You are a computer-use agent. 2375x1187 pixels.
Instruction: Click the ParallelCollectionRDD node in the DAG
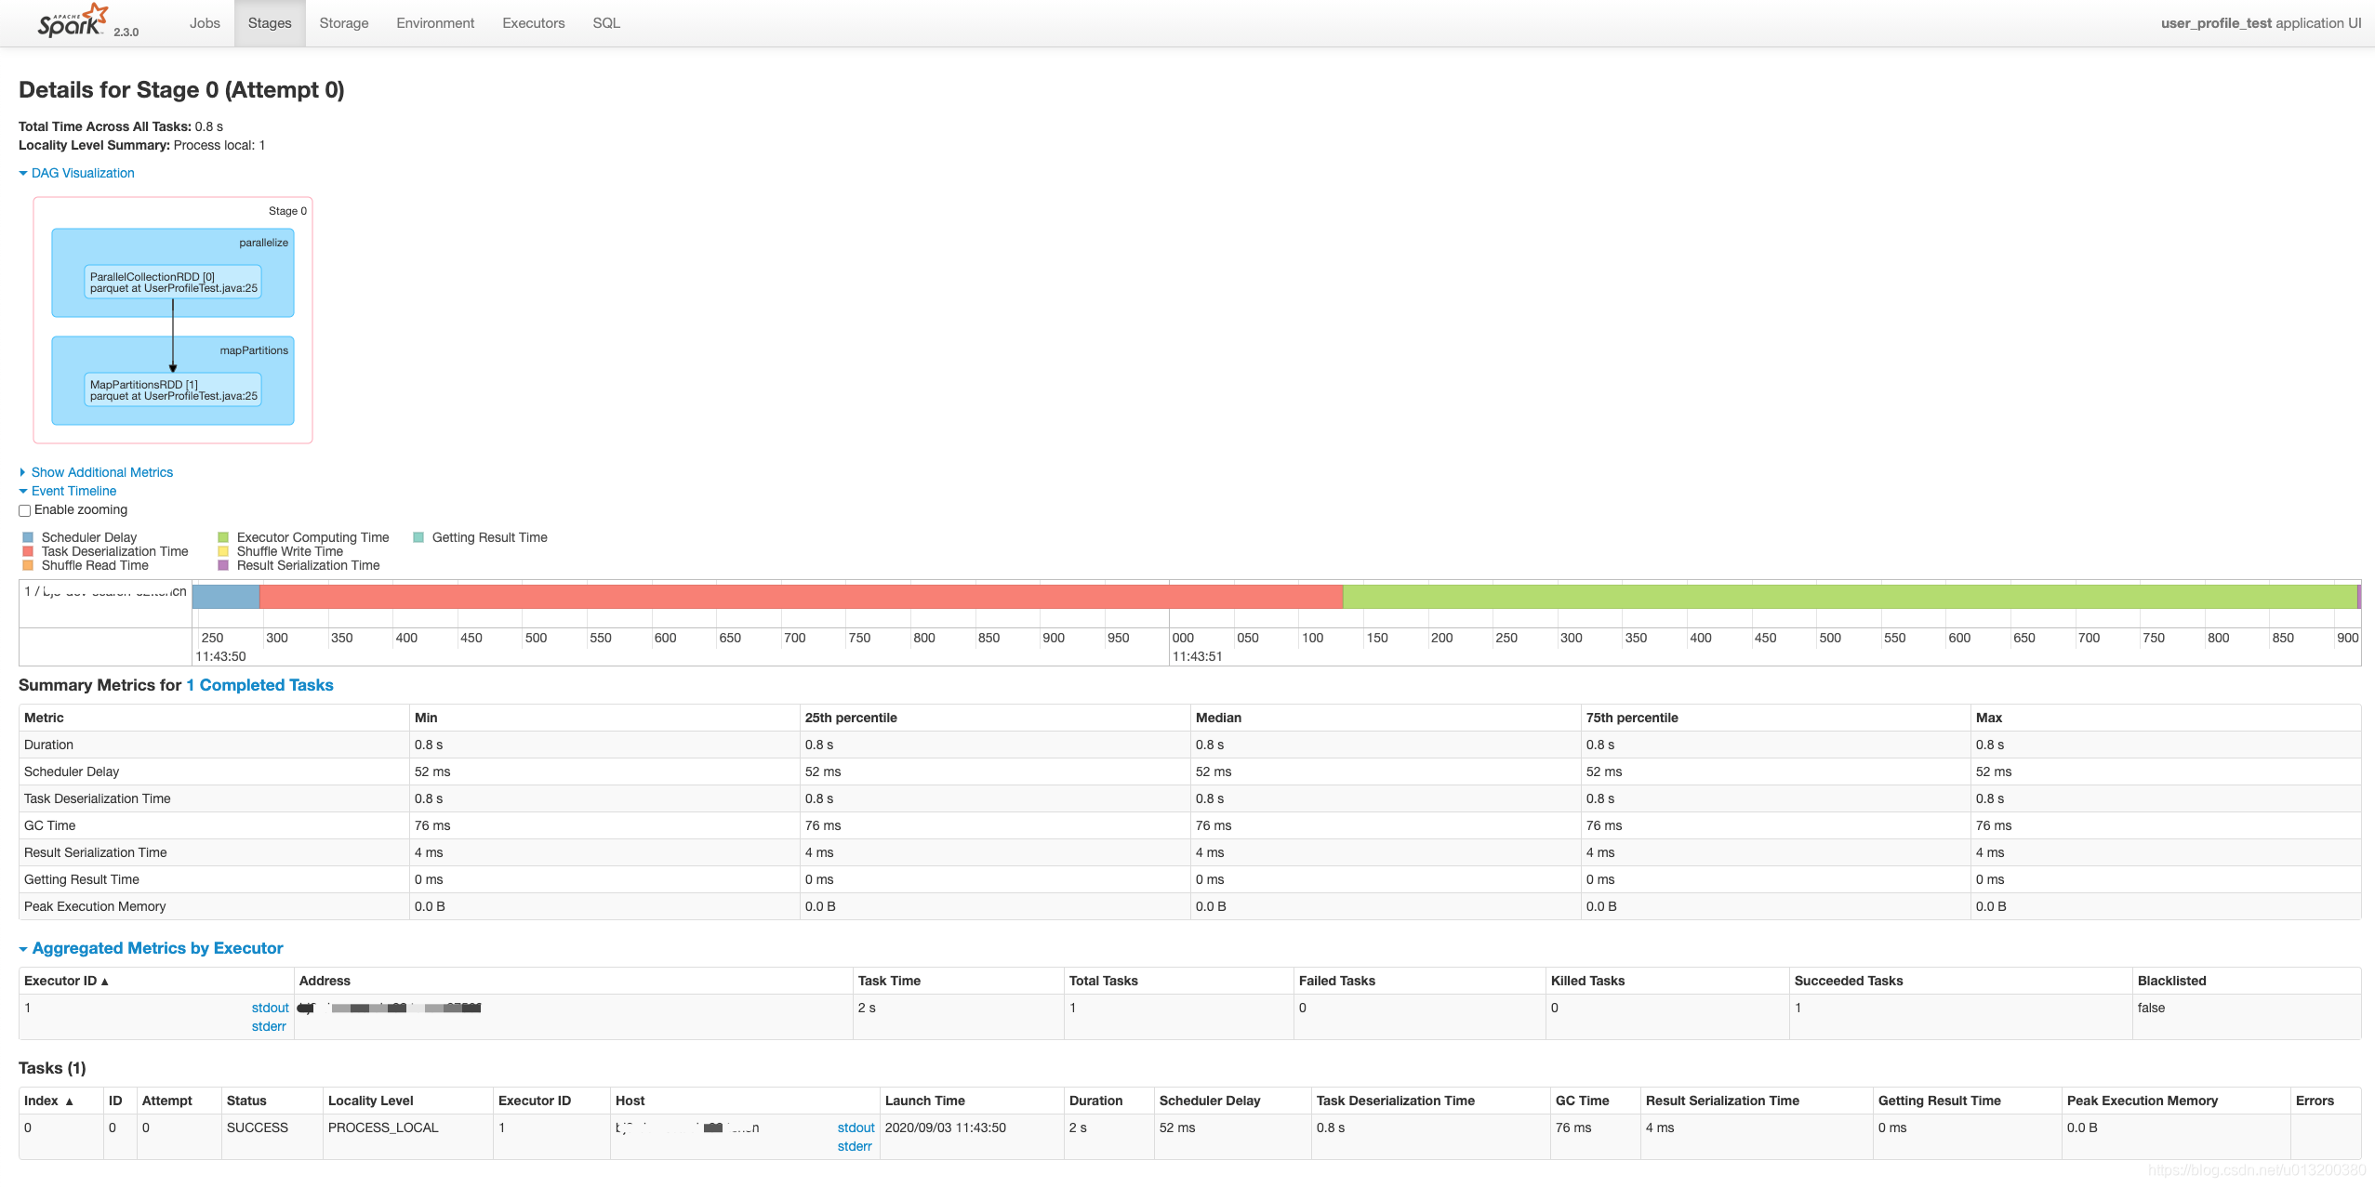[173, 283]
